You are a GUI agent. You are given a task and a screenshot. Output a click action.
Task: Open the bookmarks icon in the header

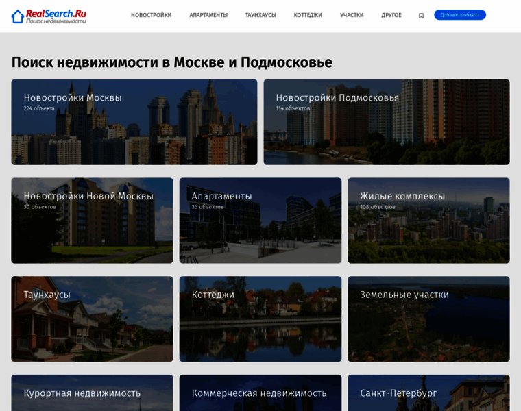(421, 16)
